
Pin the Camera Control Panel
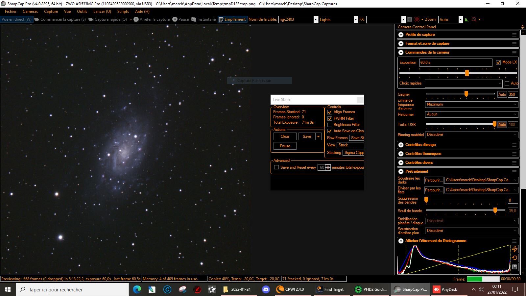(x=522, y=27)
